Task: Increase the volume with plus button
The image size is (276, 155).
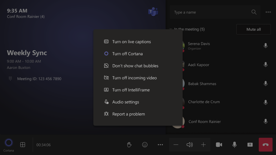Action: 203,145
